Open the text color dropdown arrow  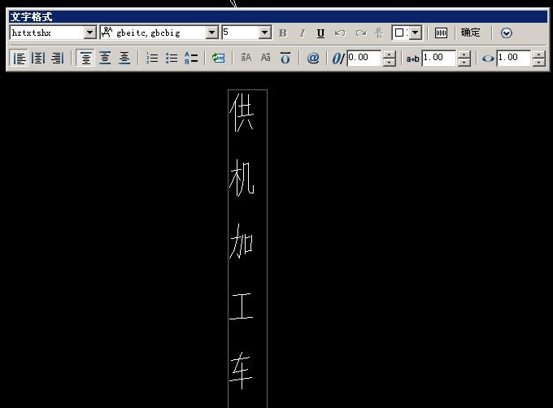click(416, 33)
